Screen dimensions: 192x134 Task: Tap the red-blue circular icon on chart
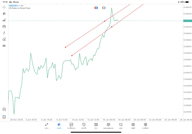tap(104, 8)
